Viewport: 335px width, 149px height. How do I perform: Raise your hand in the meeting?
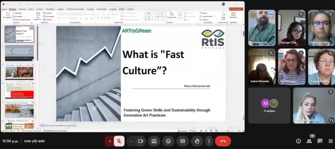click(197, 141)
